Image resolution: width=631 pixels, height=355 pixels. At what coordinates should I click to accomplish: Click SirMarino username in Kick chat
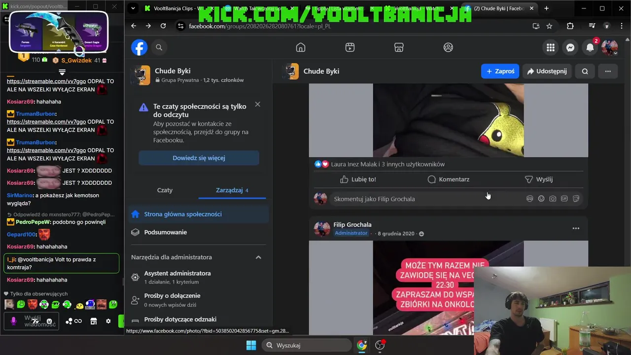20,195
